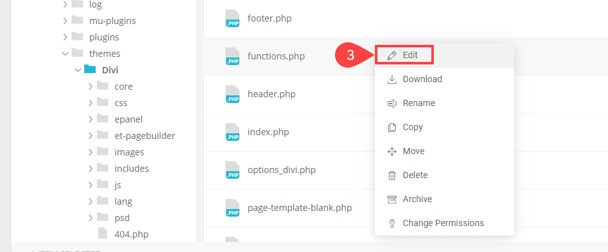Expand the plugins folder chevron
Viewport: 608px width, 252px height.
coord(65,37)
